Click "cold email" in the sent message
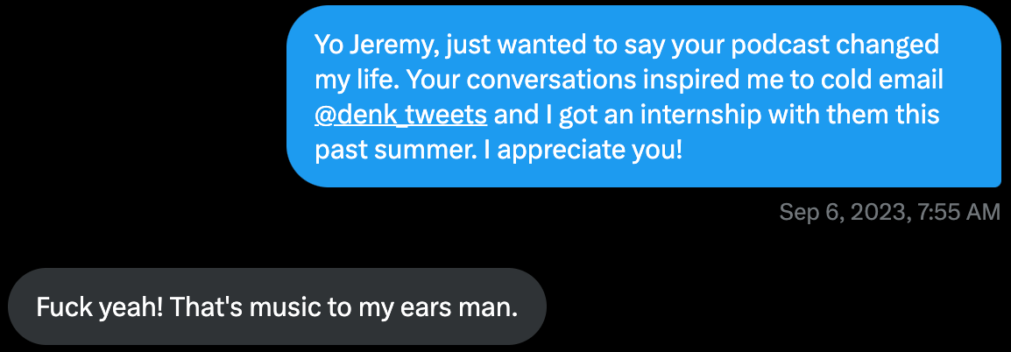Viewport: 1011px width, 352px height. pyautogui.click(x=885, y=79)
